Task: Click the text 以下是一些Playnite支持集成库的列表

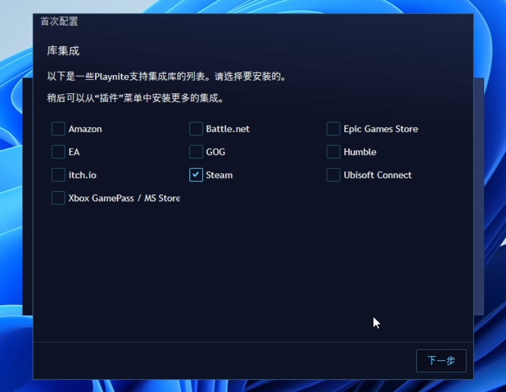Action: pyautogui.click(x=127, y=77)
